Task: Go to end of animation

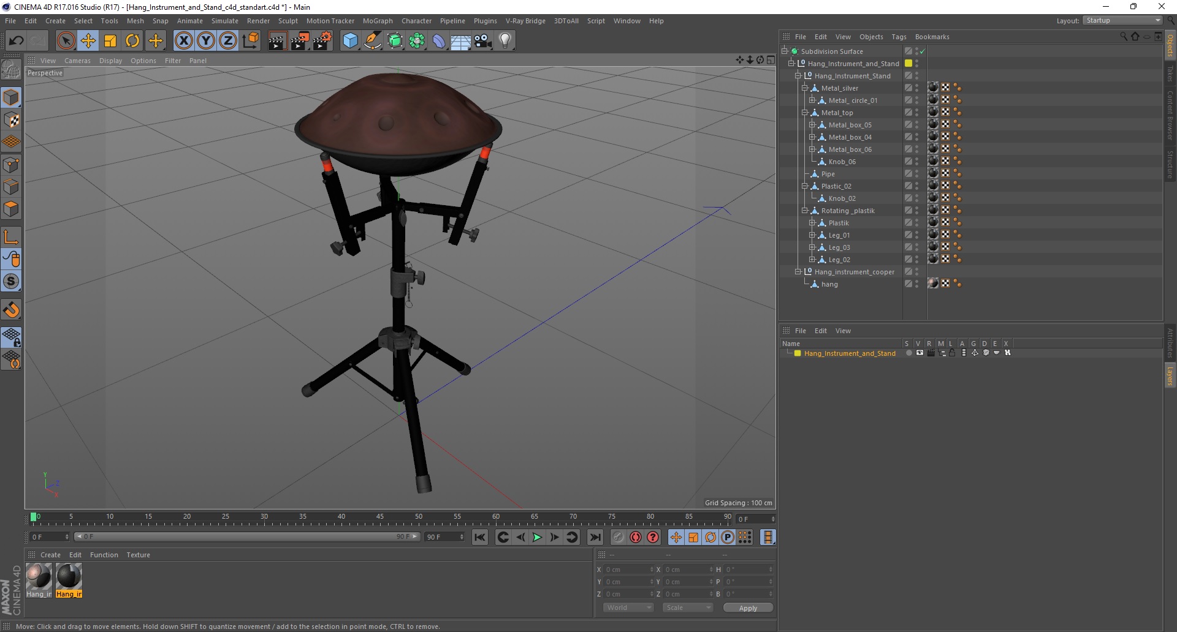Action: click(x=595, y=537)
